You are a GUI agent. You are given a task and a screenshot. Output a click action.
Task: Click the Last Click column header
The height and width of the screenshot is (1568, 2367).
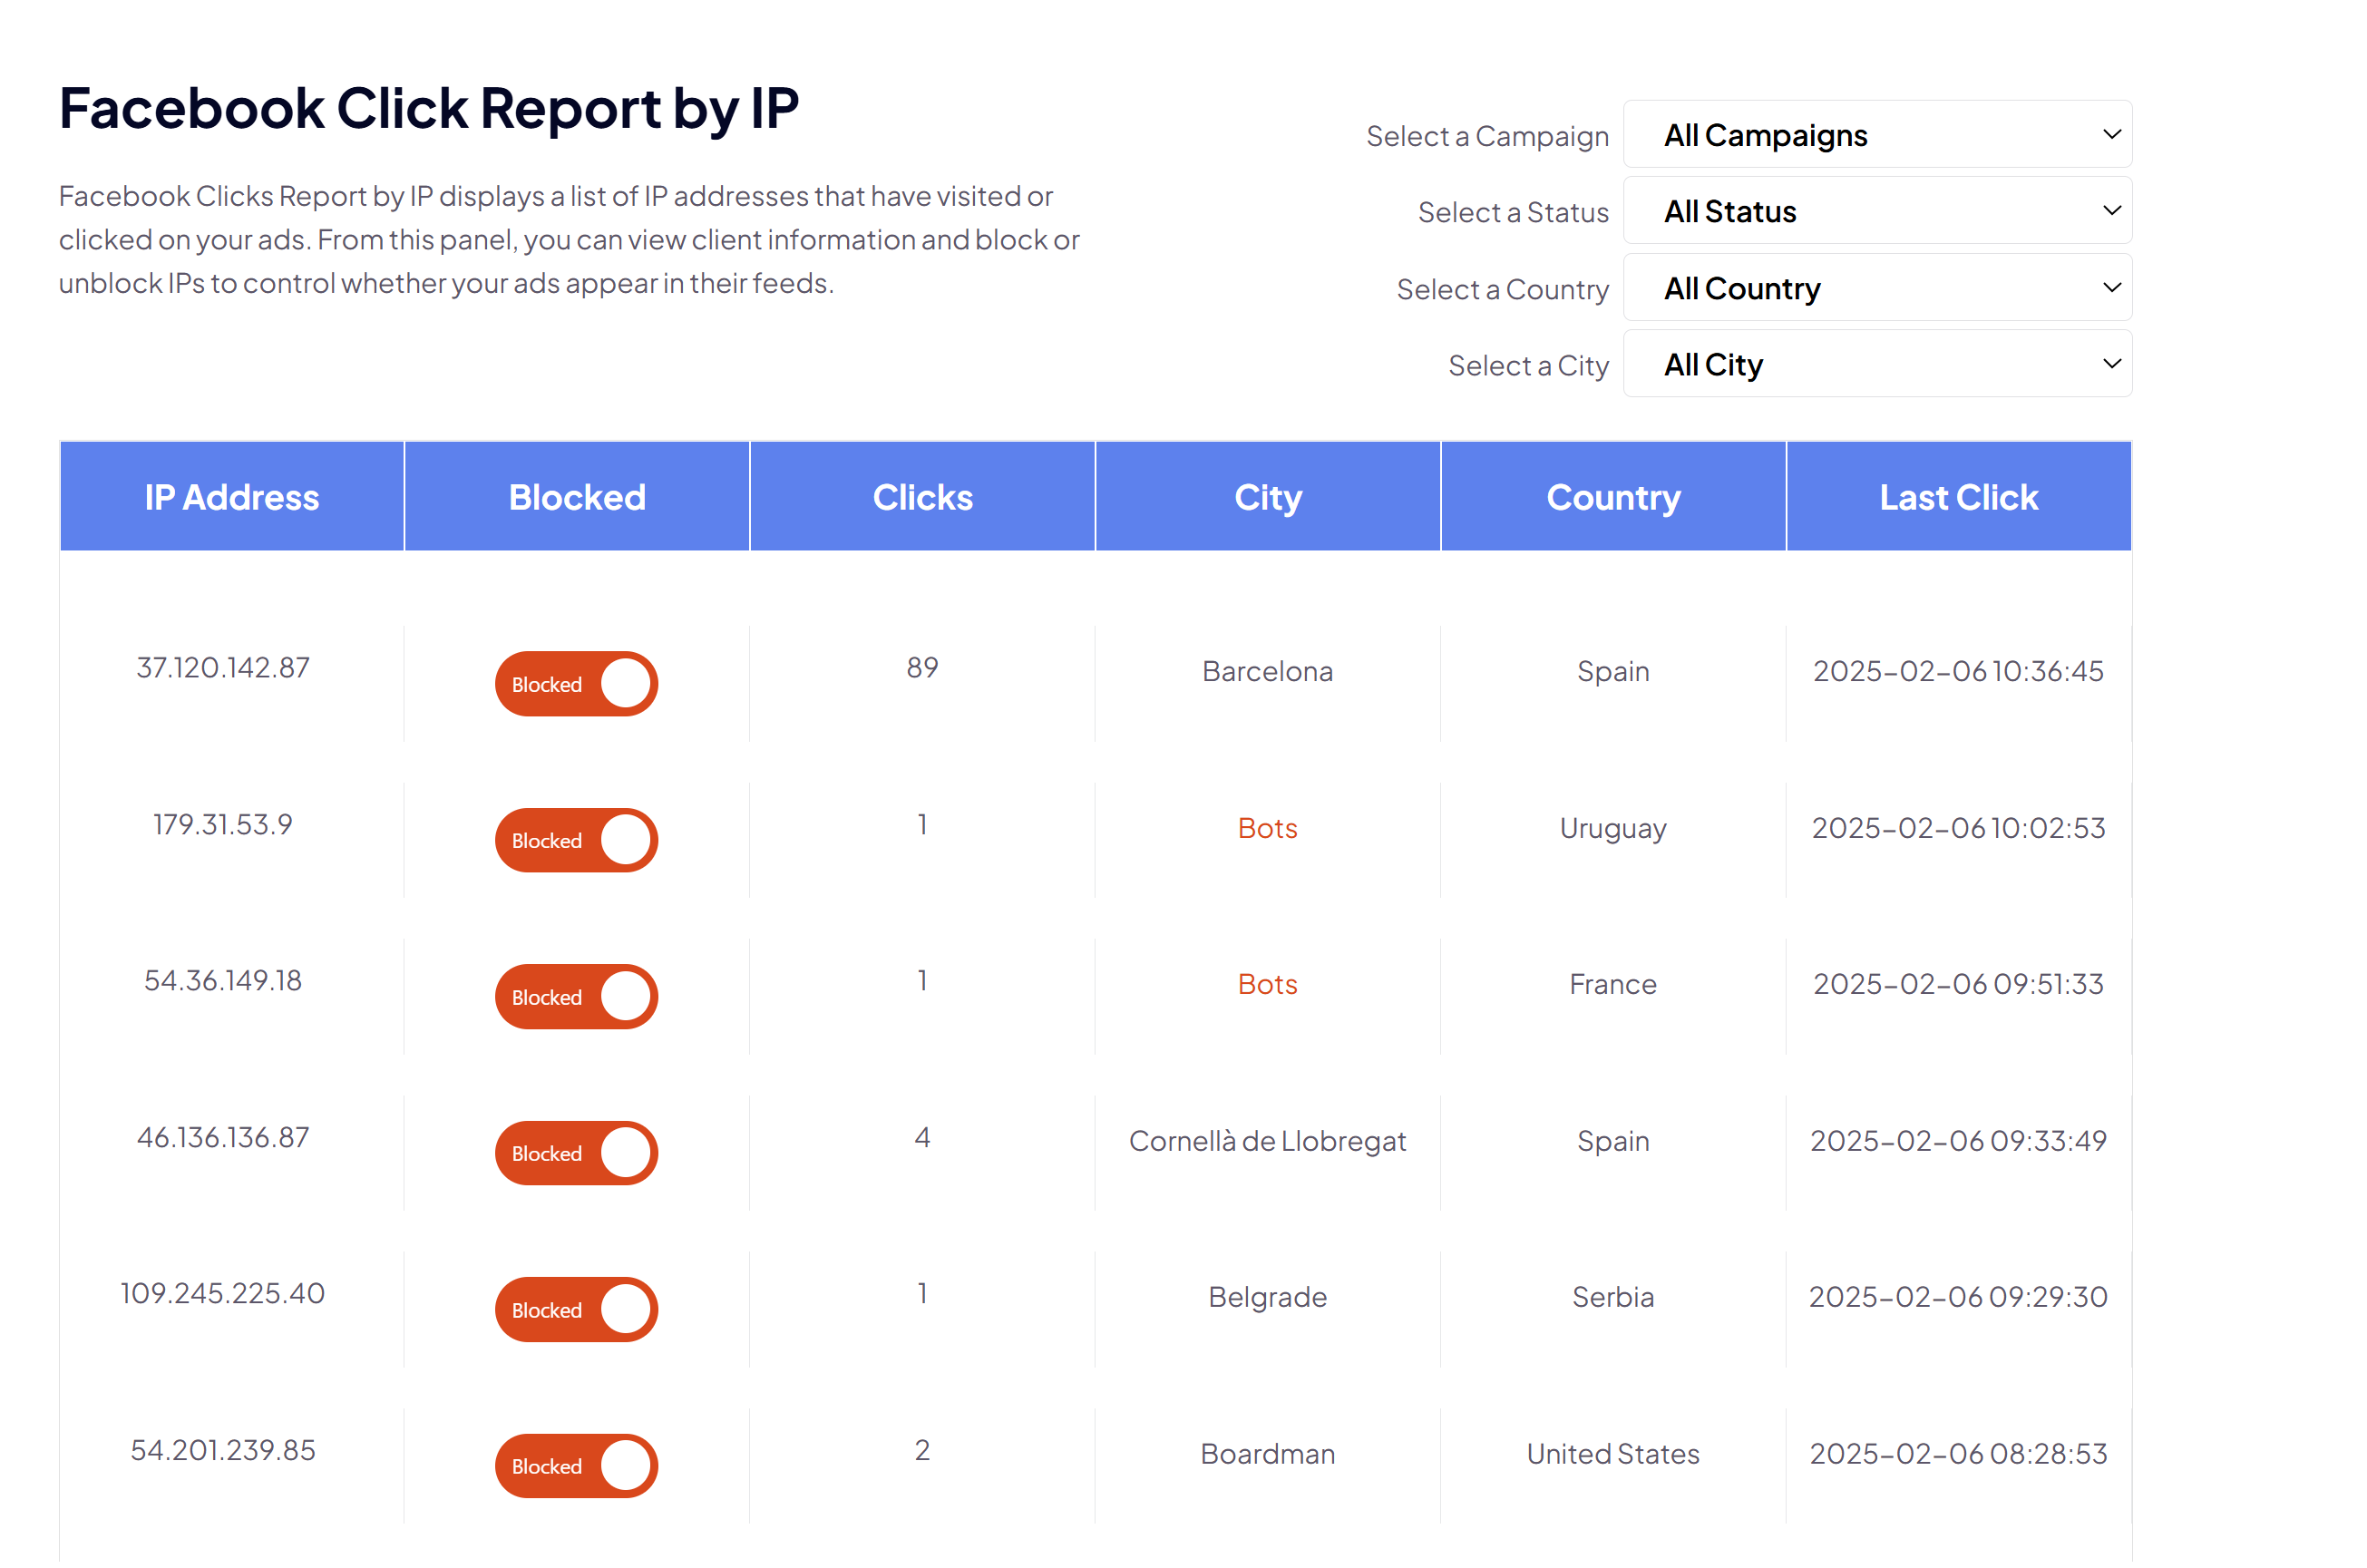[1958, 497]
